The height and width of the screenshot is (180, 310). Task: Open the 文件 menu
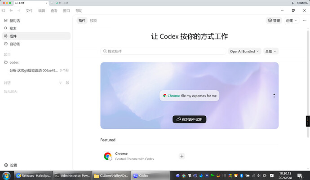click(29, 11)
